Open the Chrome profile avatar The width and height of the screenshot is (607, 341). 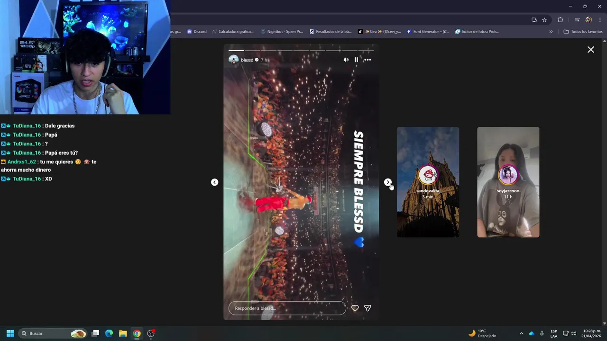tap(589, 20)
